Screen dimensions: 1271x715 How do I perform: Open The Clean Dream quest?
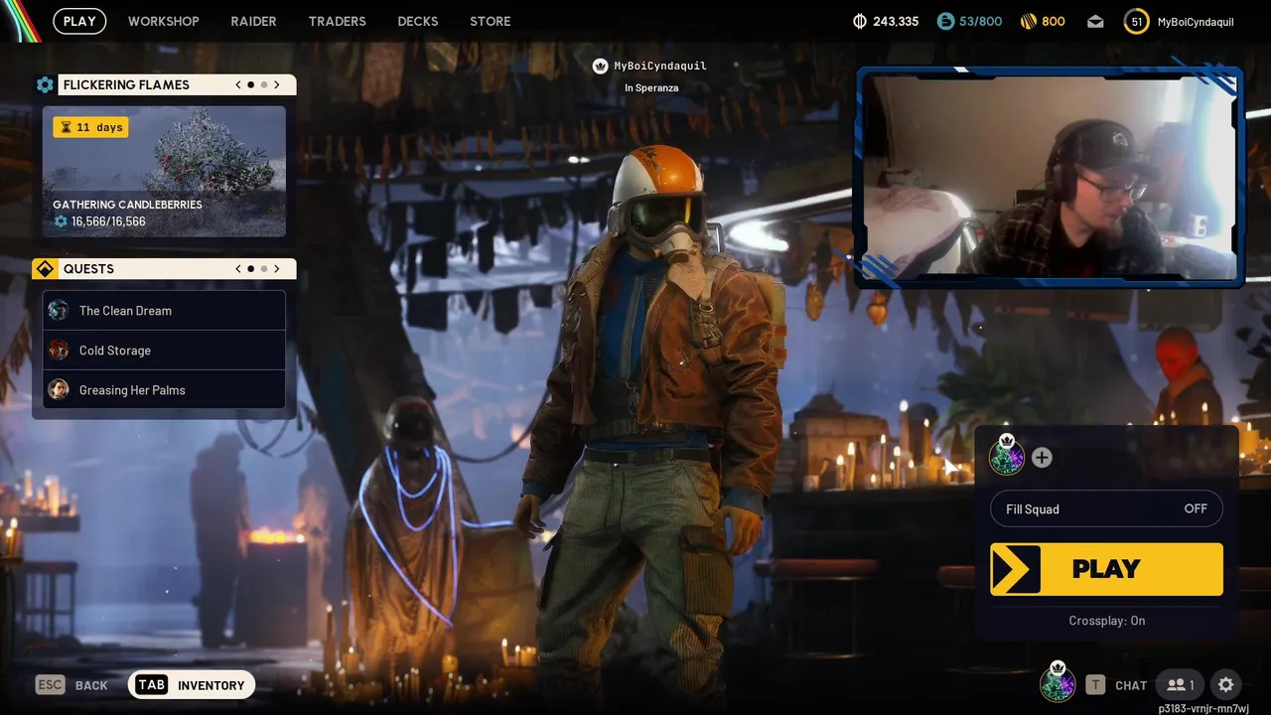164,311
